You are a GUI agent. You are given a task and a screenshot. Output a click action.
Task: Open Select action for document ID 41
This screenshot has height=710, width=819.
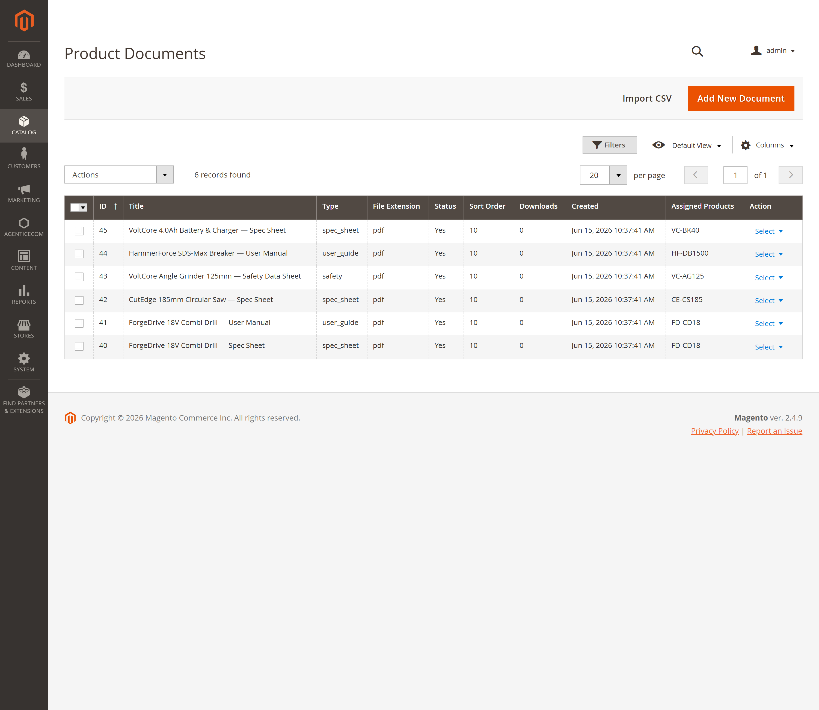coord(769,324)
